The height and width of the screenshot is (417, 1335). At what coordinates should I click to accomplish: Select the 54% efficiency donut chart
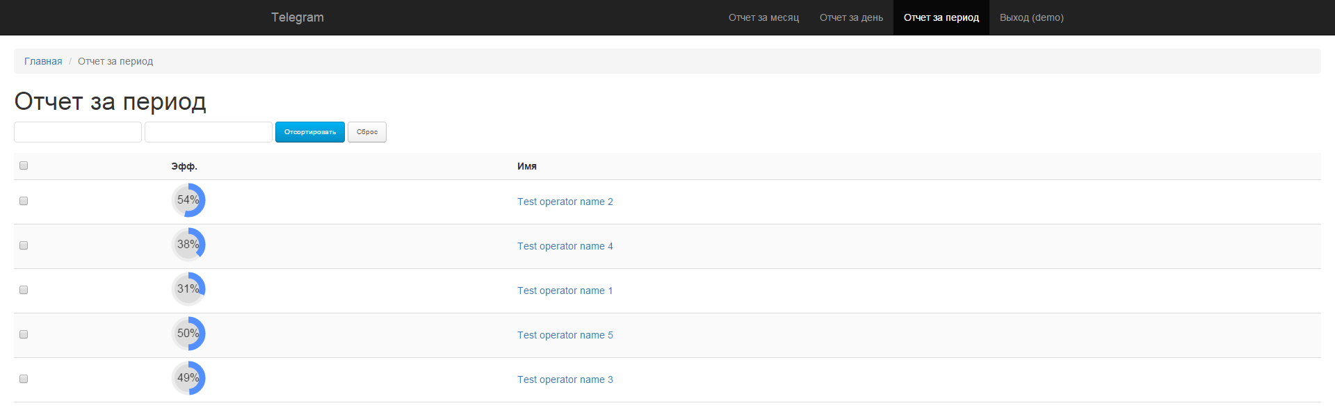[188, 200]
